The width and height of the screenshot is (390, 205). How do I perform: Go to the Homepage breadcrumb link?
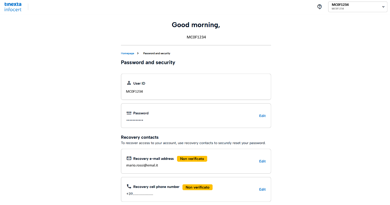point(127,53)
